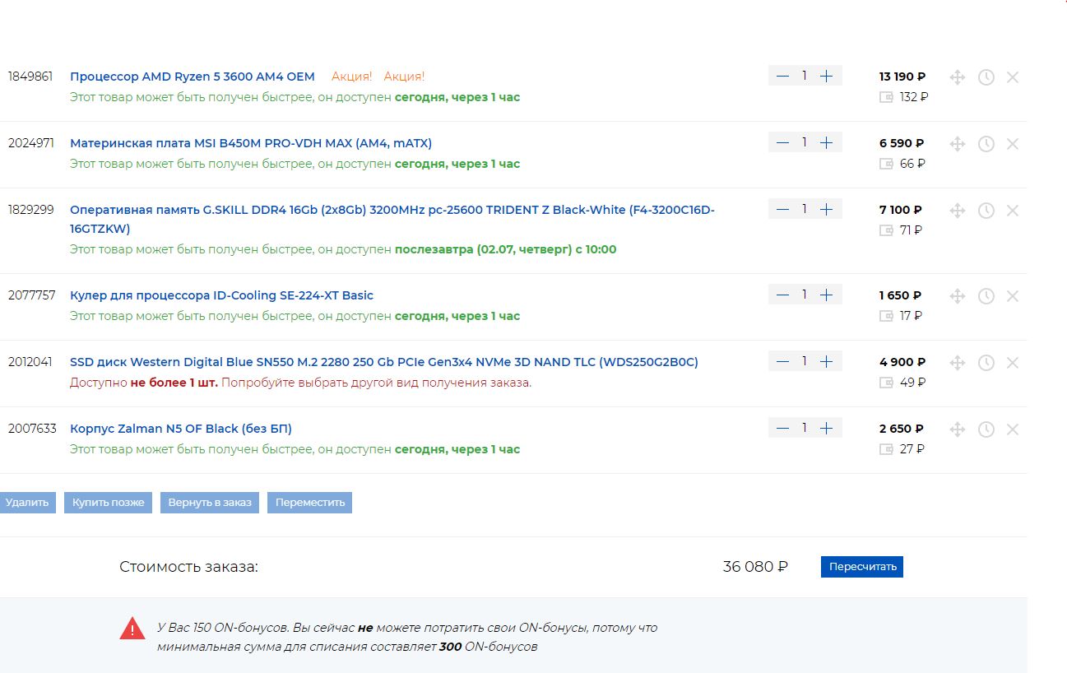
Task: Click the Купить позже button
Action: [108, 503]
